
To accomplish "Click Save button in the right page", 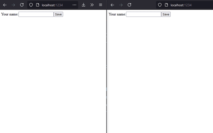I will click(x=166, y=14).
